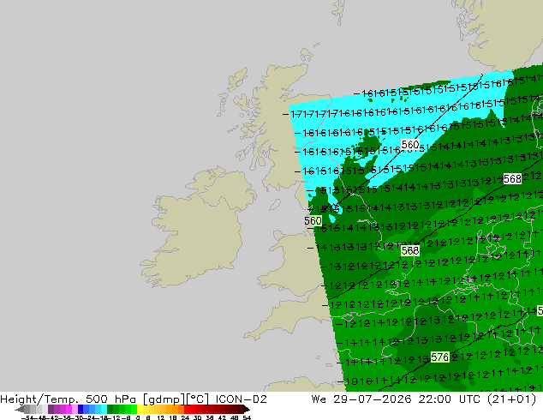The image size is (543, 420).
Task: Click the 'We' weekday abbreviation in the footer
Action: click(x=319, y=399)
